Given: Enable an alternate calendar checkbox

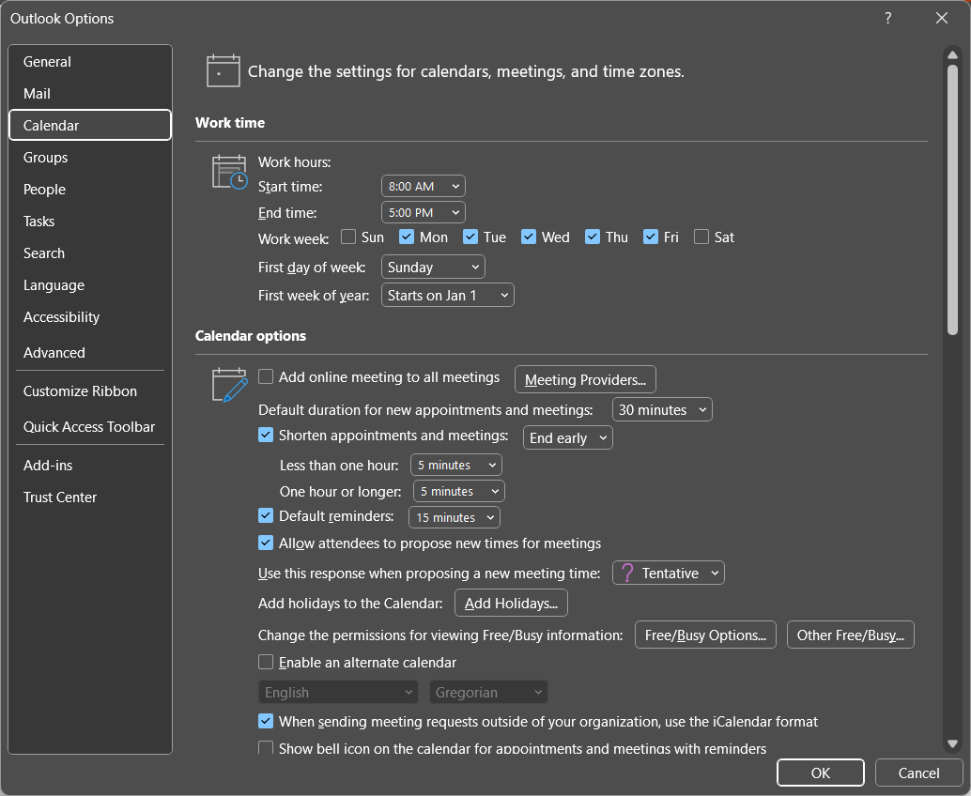Looking at the screenshot, I should pyautogui.click(x=266, y=662).
